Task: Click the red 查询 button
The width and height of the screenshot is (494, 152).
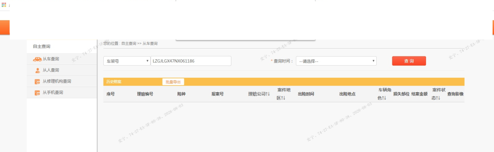Action: tap(409, 61)
